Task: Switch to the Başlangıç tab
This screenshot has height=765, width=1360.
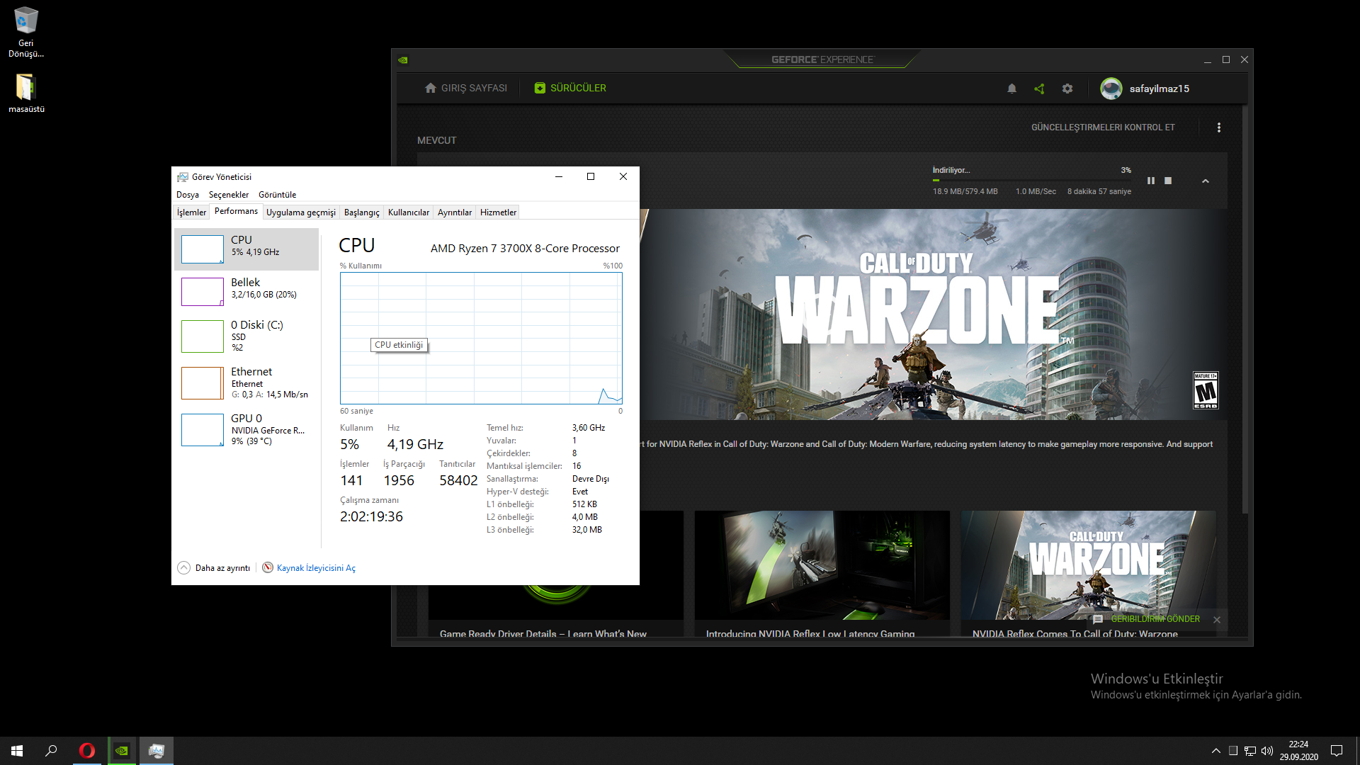Action: tap(361, 212)
